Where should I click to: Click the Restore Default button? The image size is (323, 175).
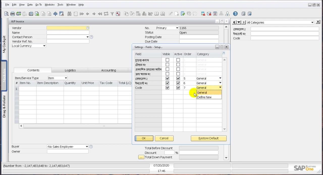click(x=209, y=138)
